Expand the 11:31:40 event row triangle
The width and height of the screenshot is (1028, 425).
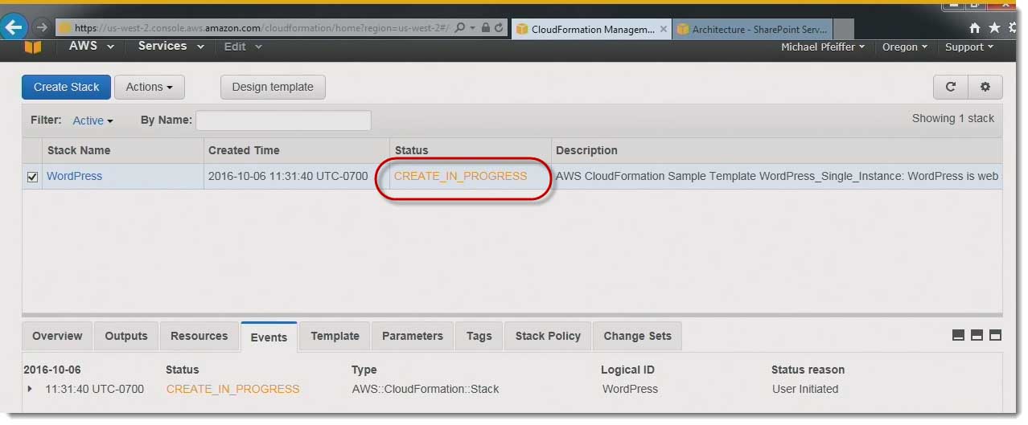30,390
